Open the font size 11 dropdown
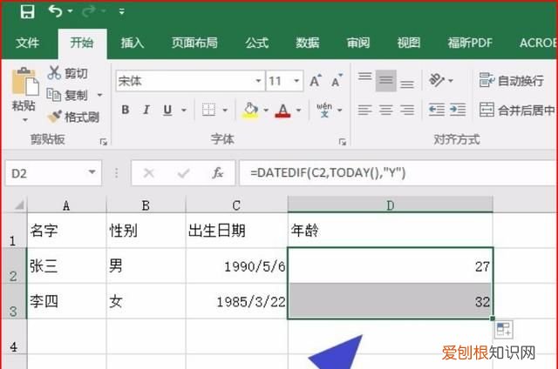The image size is (558, 369). click(296, 81)
